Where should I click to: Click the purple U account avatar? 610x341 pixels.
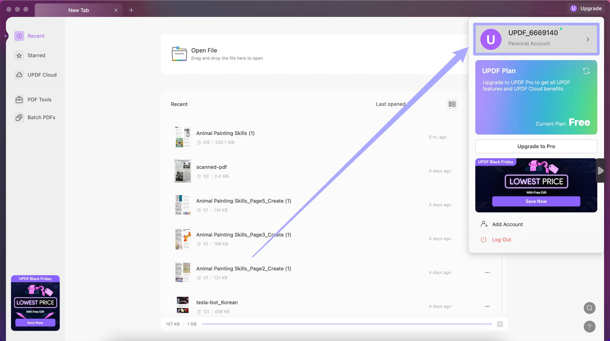(491, 40)
